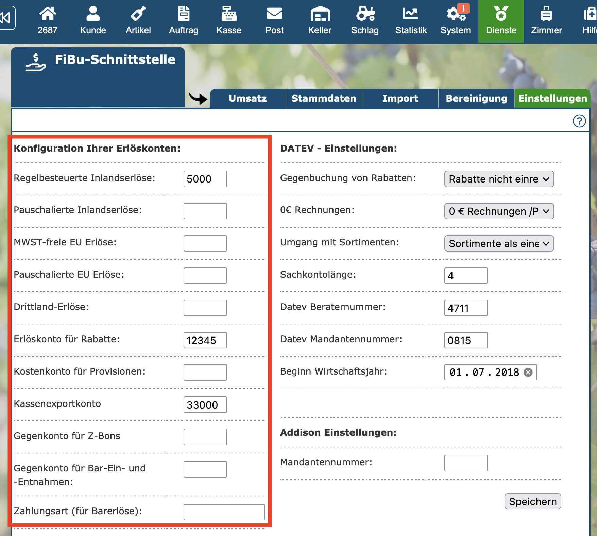Image resolution: width=597 pixels, height=536 pixels.
Task: Open Keller warehouse icon
Action: pos(320,14)
